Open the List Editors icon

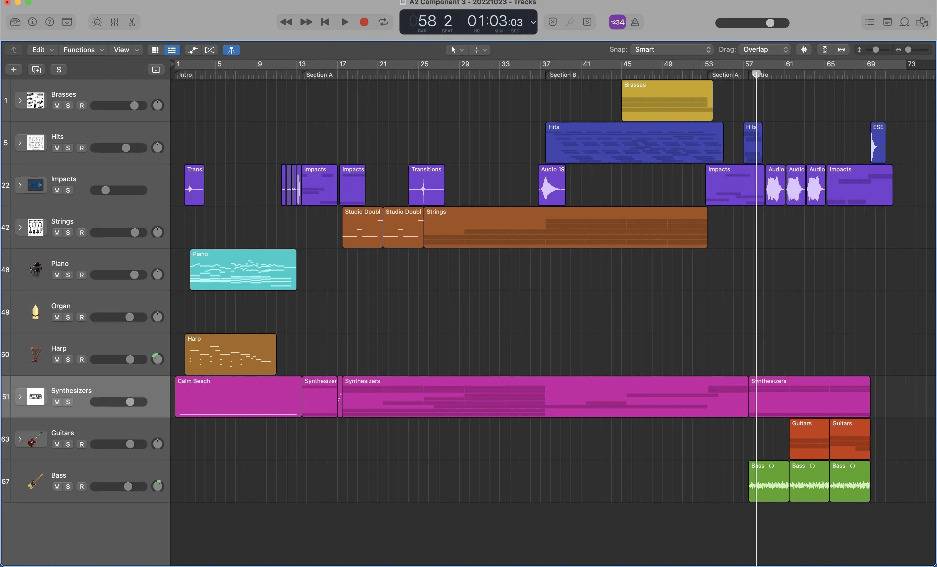pos(870,22)
